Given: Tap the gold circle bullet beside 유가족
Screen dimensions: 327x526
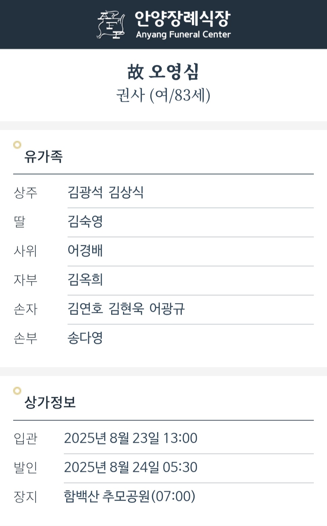Looking at the screenshot, I should tap(17, 145).
